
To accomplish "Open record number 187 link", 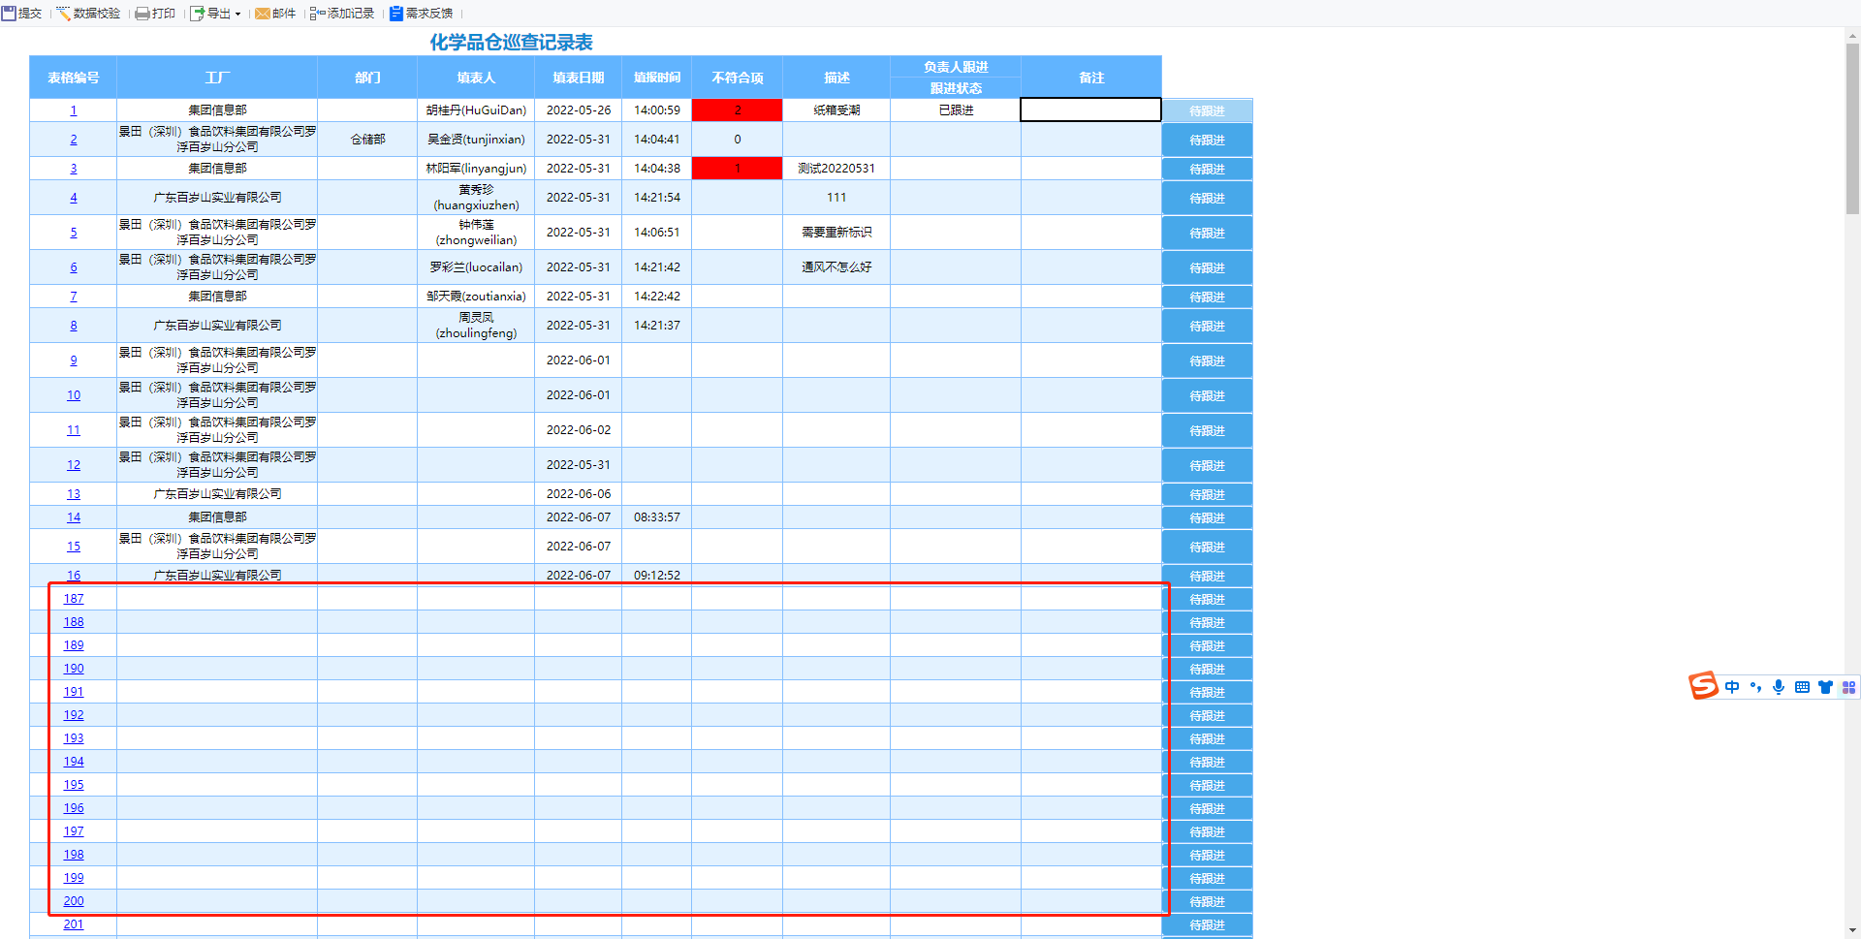I will click(74, 599).
